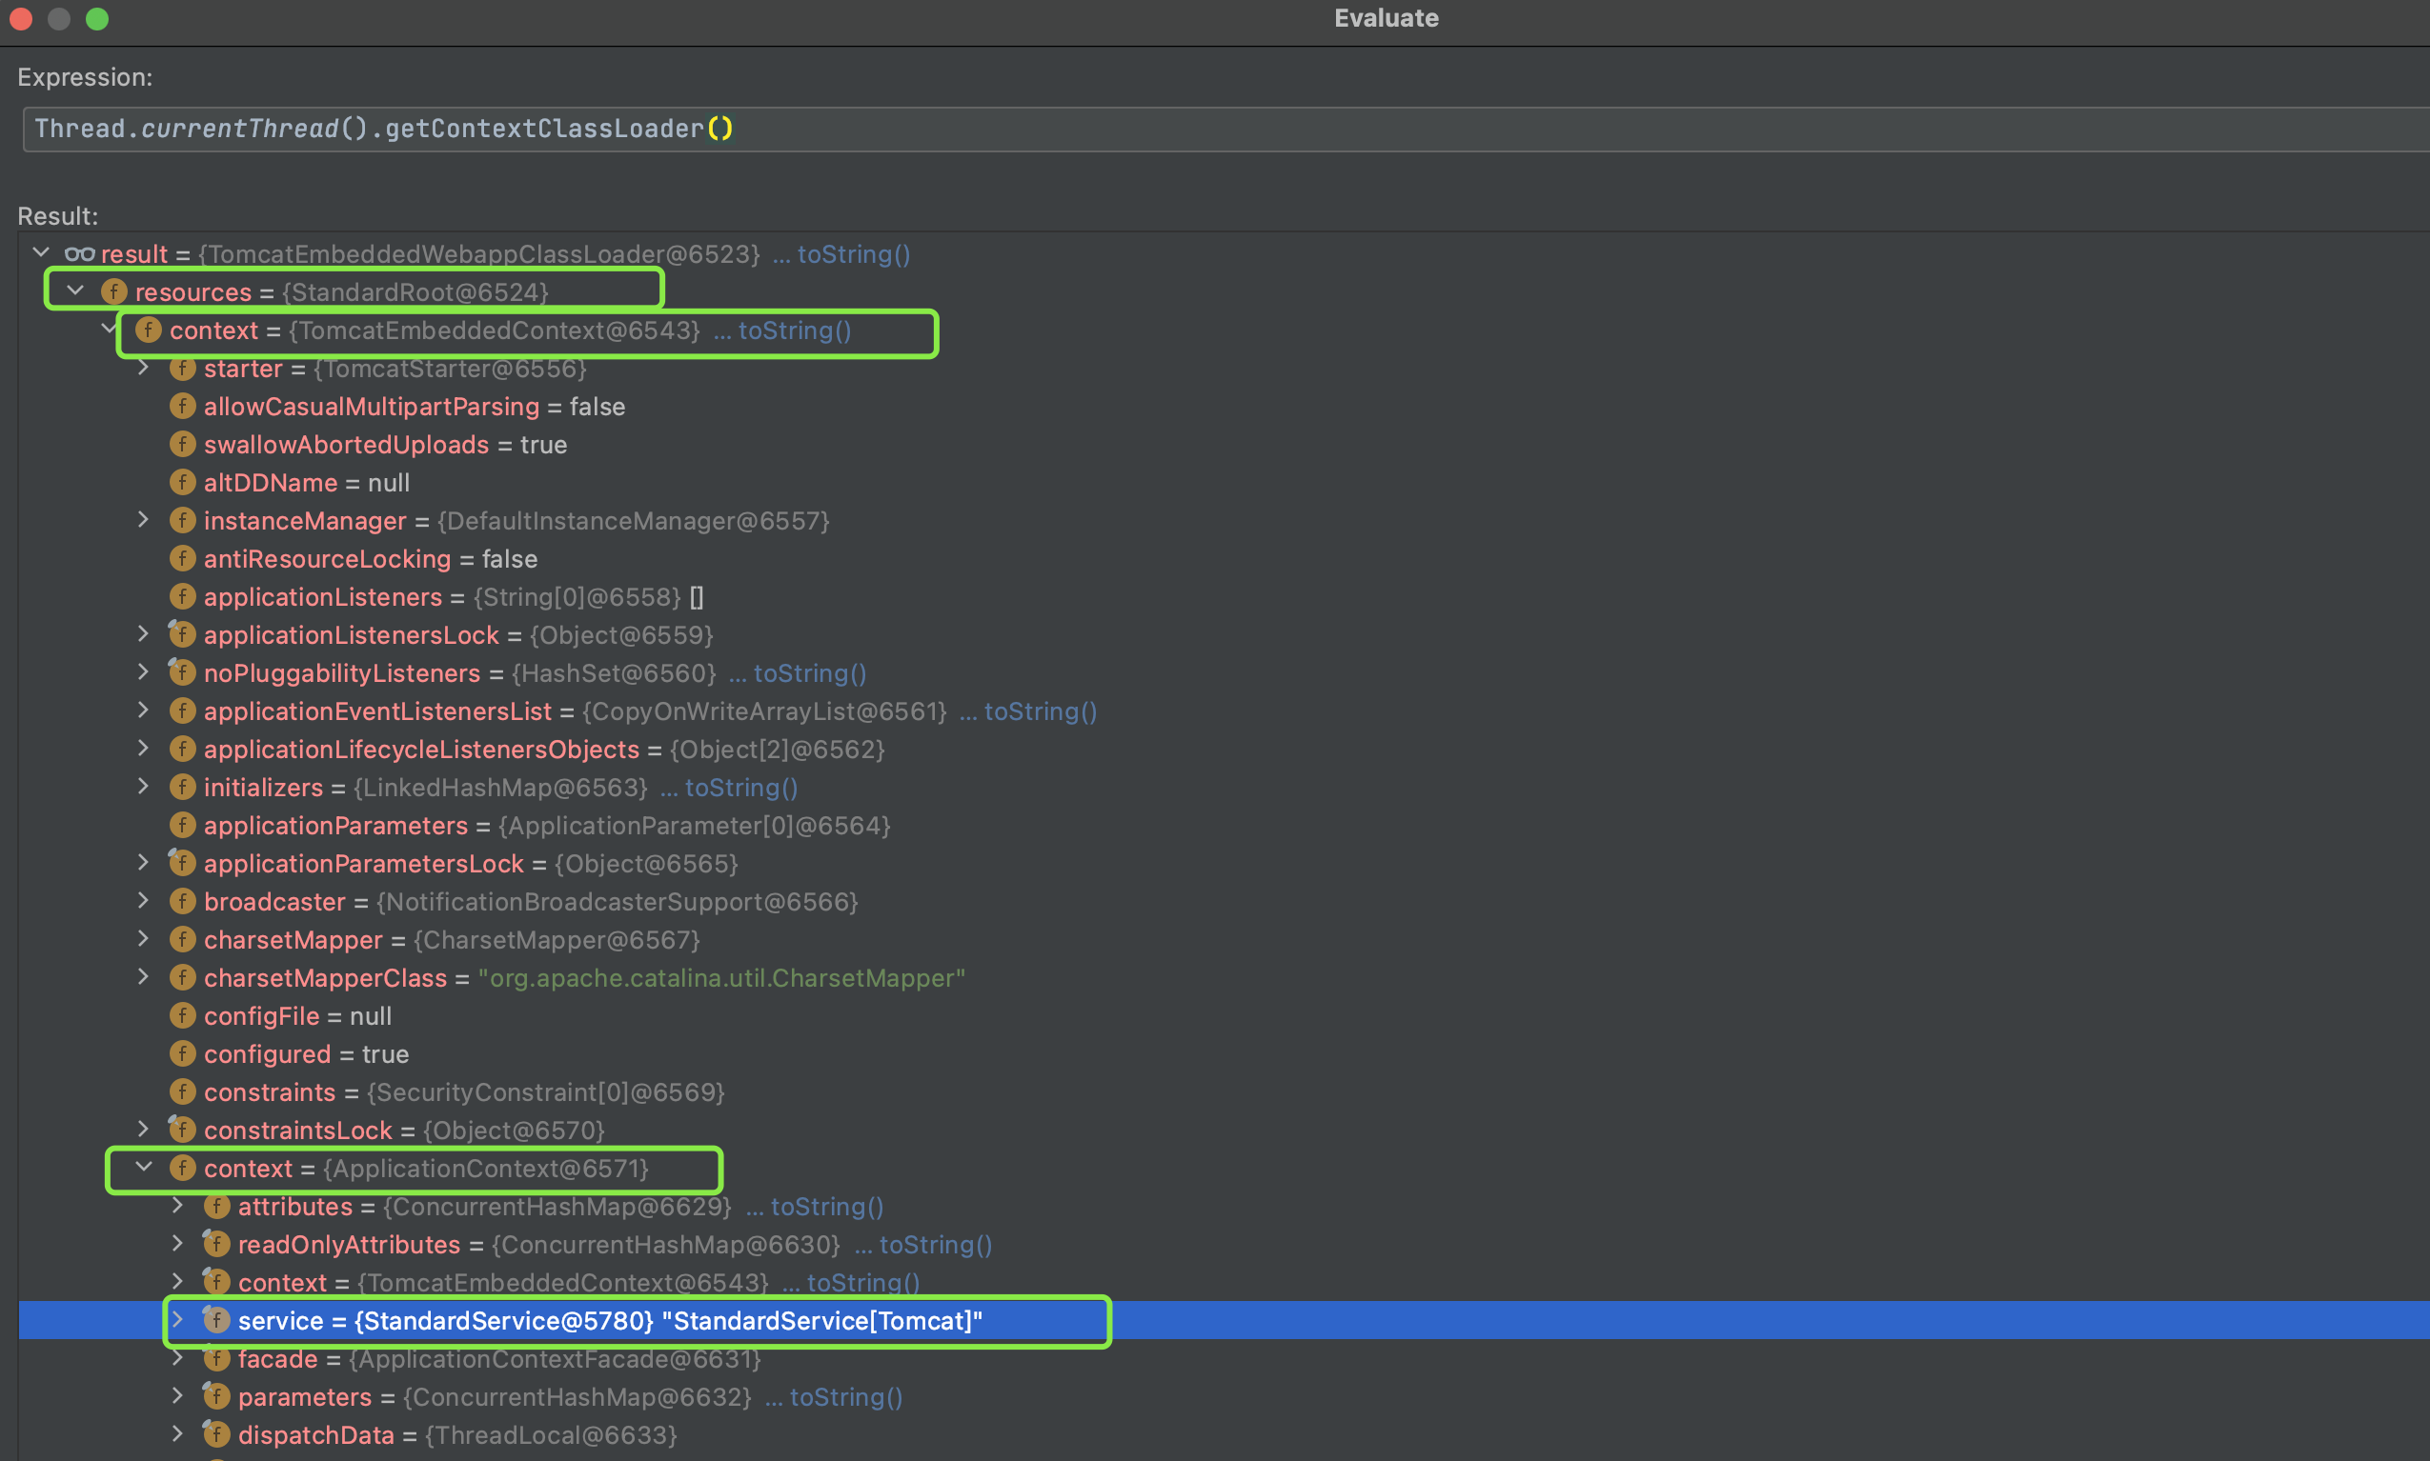Click the field icon beside broadcaster
This screenshot has width=2430, height=1461.
182,901
